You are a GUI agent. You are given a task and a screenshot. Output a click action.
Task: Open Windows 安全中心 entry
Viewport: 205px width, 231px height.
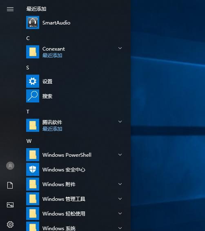75,169
